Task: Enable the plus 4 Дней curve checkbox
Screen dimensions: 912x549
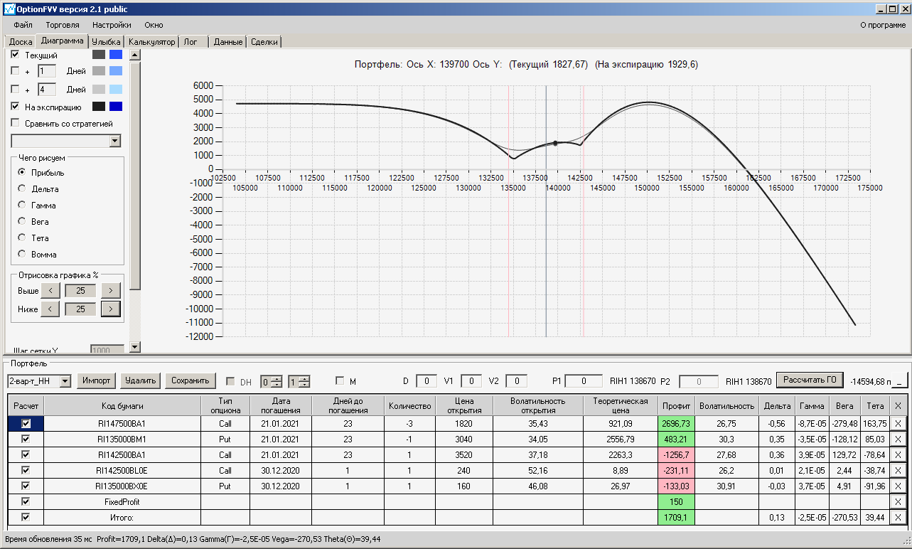Action: point(15,90)
